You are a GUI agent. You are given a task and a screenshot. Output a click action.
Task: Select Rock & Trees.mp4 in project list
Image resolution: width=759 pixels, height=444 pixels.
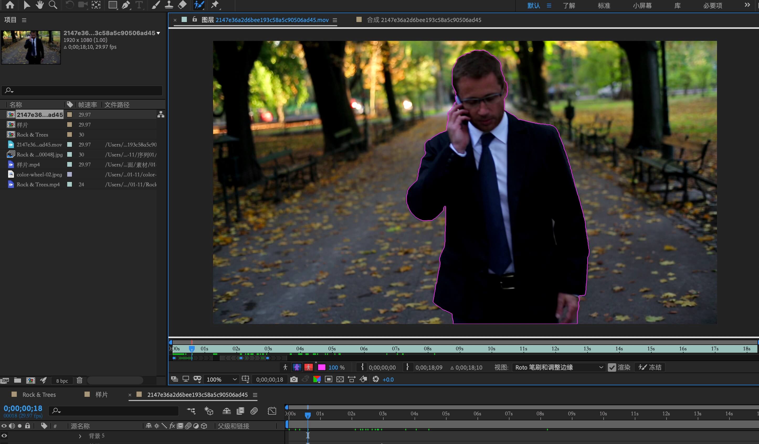click(x=38, y=185)
